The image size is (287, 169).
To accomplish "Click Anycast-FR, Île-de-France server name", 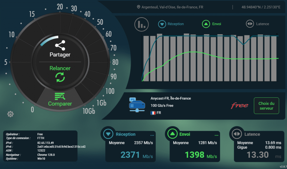I will pyautogui.click(x=171, y=98).
